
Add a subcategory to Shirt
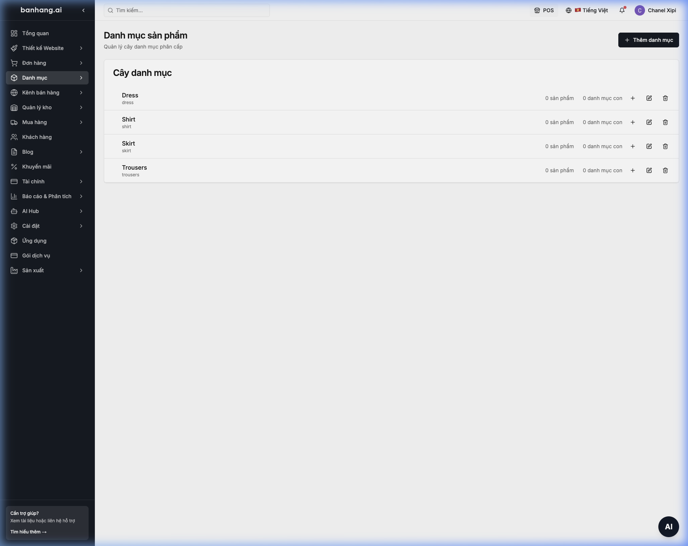click(633, 122)
